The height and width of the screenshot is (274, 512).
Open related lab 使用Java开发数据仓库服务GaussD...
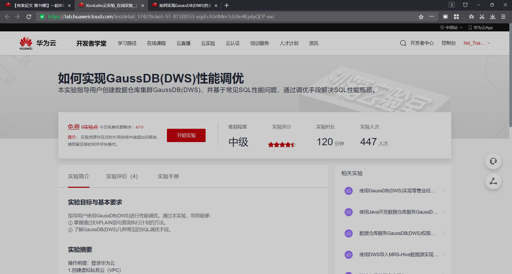(x=398, y=212)
